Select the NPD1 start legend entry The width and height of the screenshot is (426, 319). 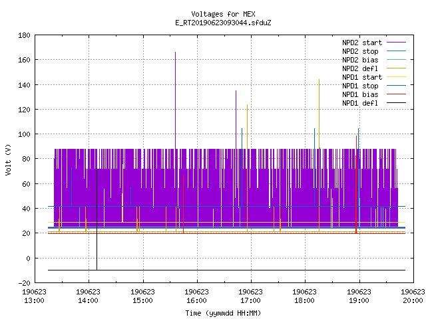[374, 77]
